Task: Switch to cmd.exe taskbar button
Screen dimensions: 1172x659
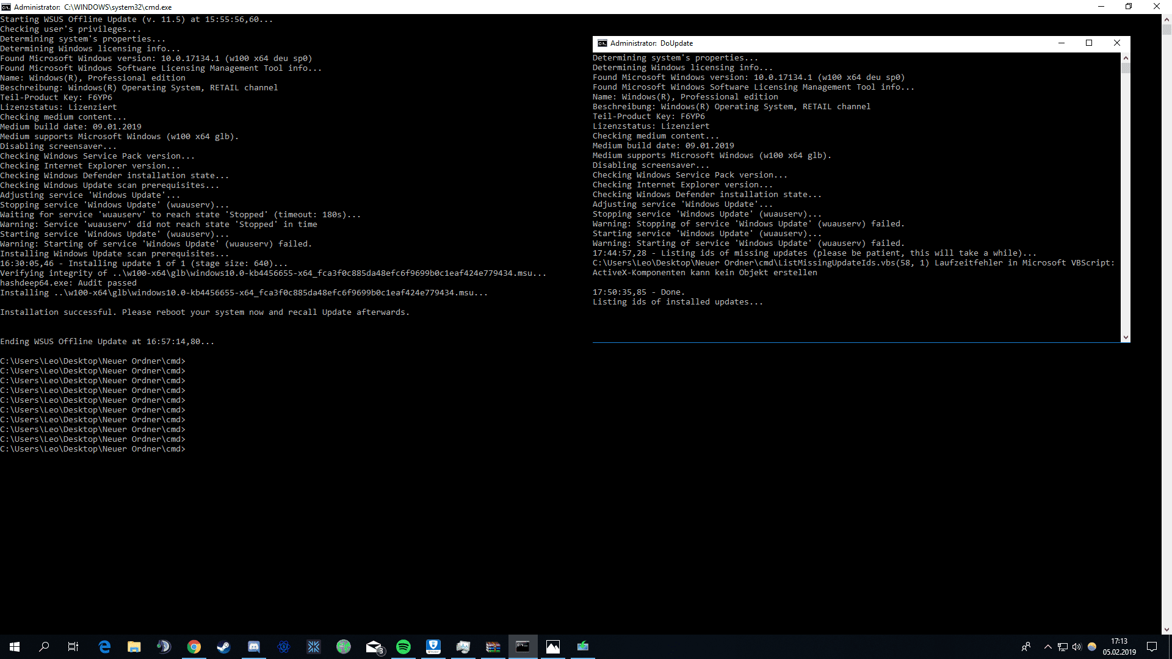Action: (x=523, y=647)
